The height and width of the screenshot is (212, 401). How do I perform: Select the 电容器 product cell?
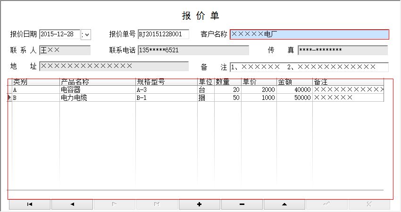click(x=98, y=90)
